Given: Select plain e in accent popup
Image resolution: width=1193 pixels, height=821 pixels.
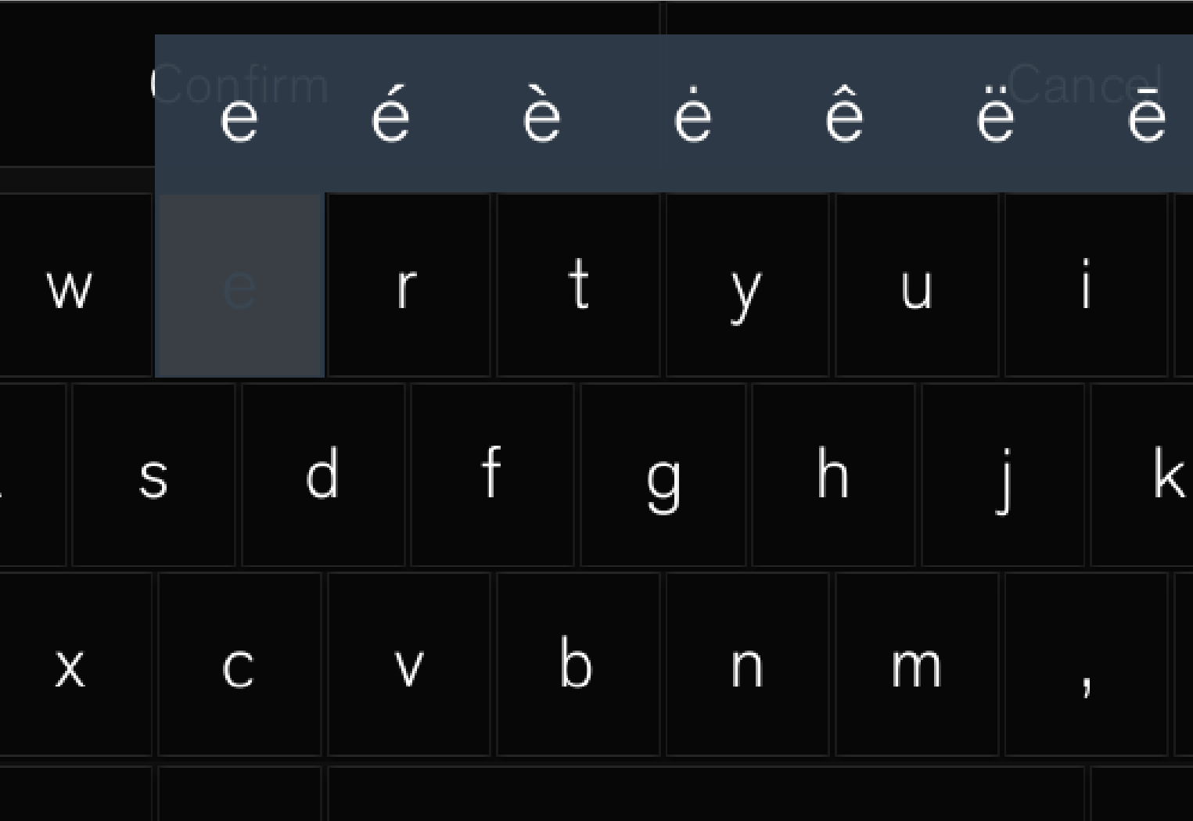Looking at the screenshot, I should [x=239, y=115].
